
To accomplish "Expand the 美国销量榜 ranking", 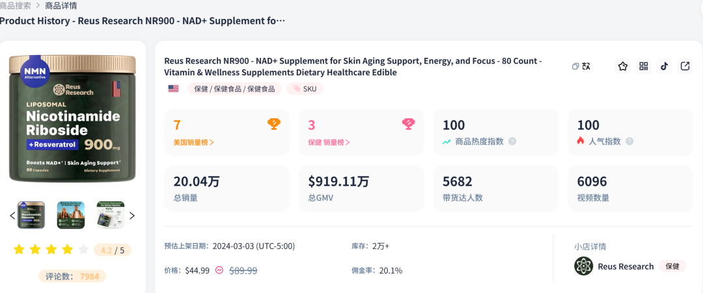I will 193,142.
